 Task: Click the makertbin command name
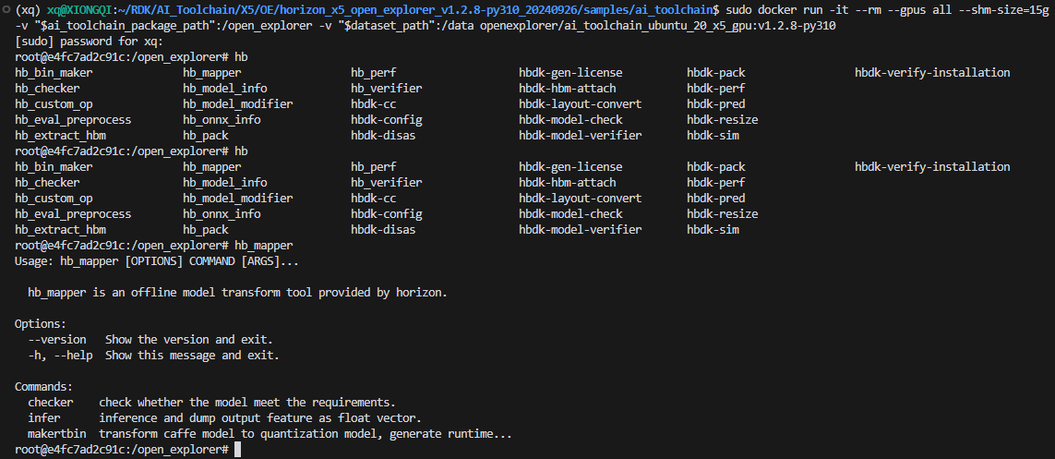[x=58, y=434]
